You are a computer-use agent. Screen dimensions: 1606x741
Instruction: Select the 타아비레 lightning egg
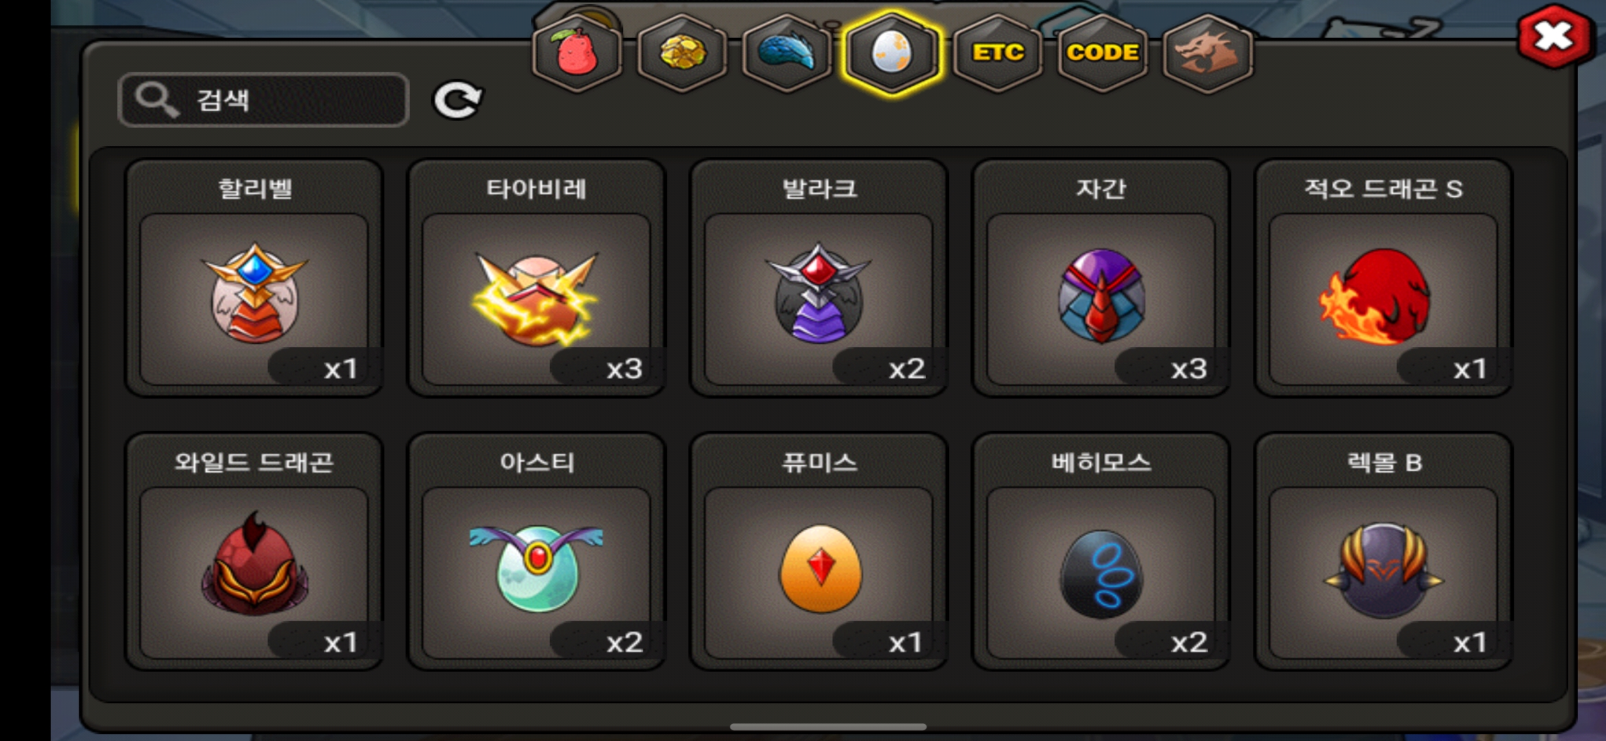[x=536, y=278]
